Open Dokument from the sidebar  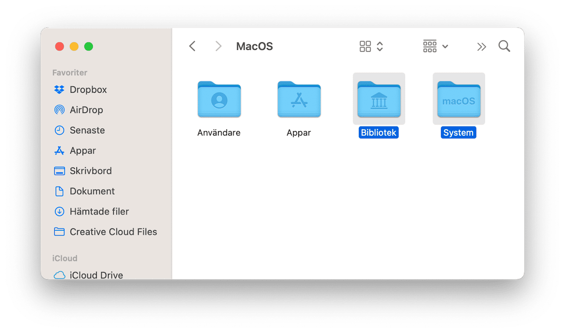pos(92,191)
